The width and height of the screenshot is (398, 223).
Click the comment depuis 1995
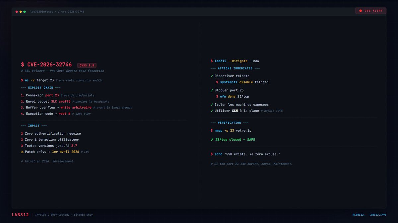[x=272, y=111]
